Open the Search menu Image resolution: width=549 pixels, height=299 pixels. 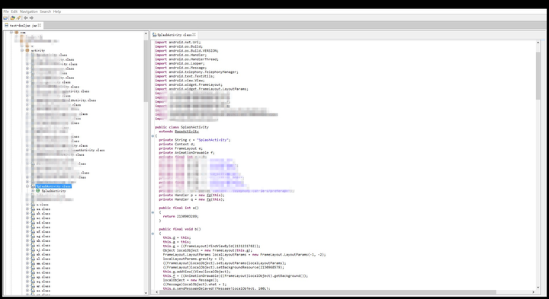coord(46,11)
